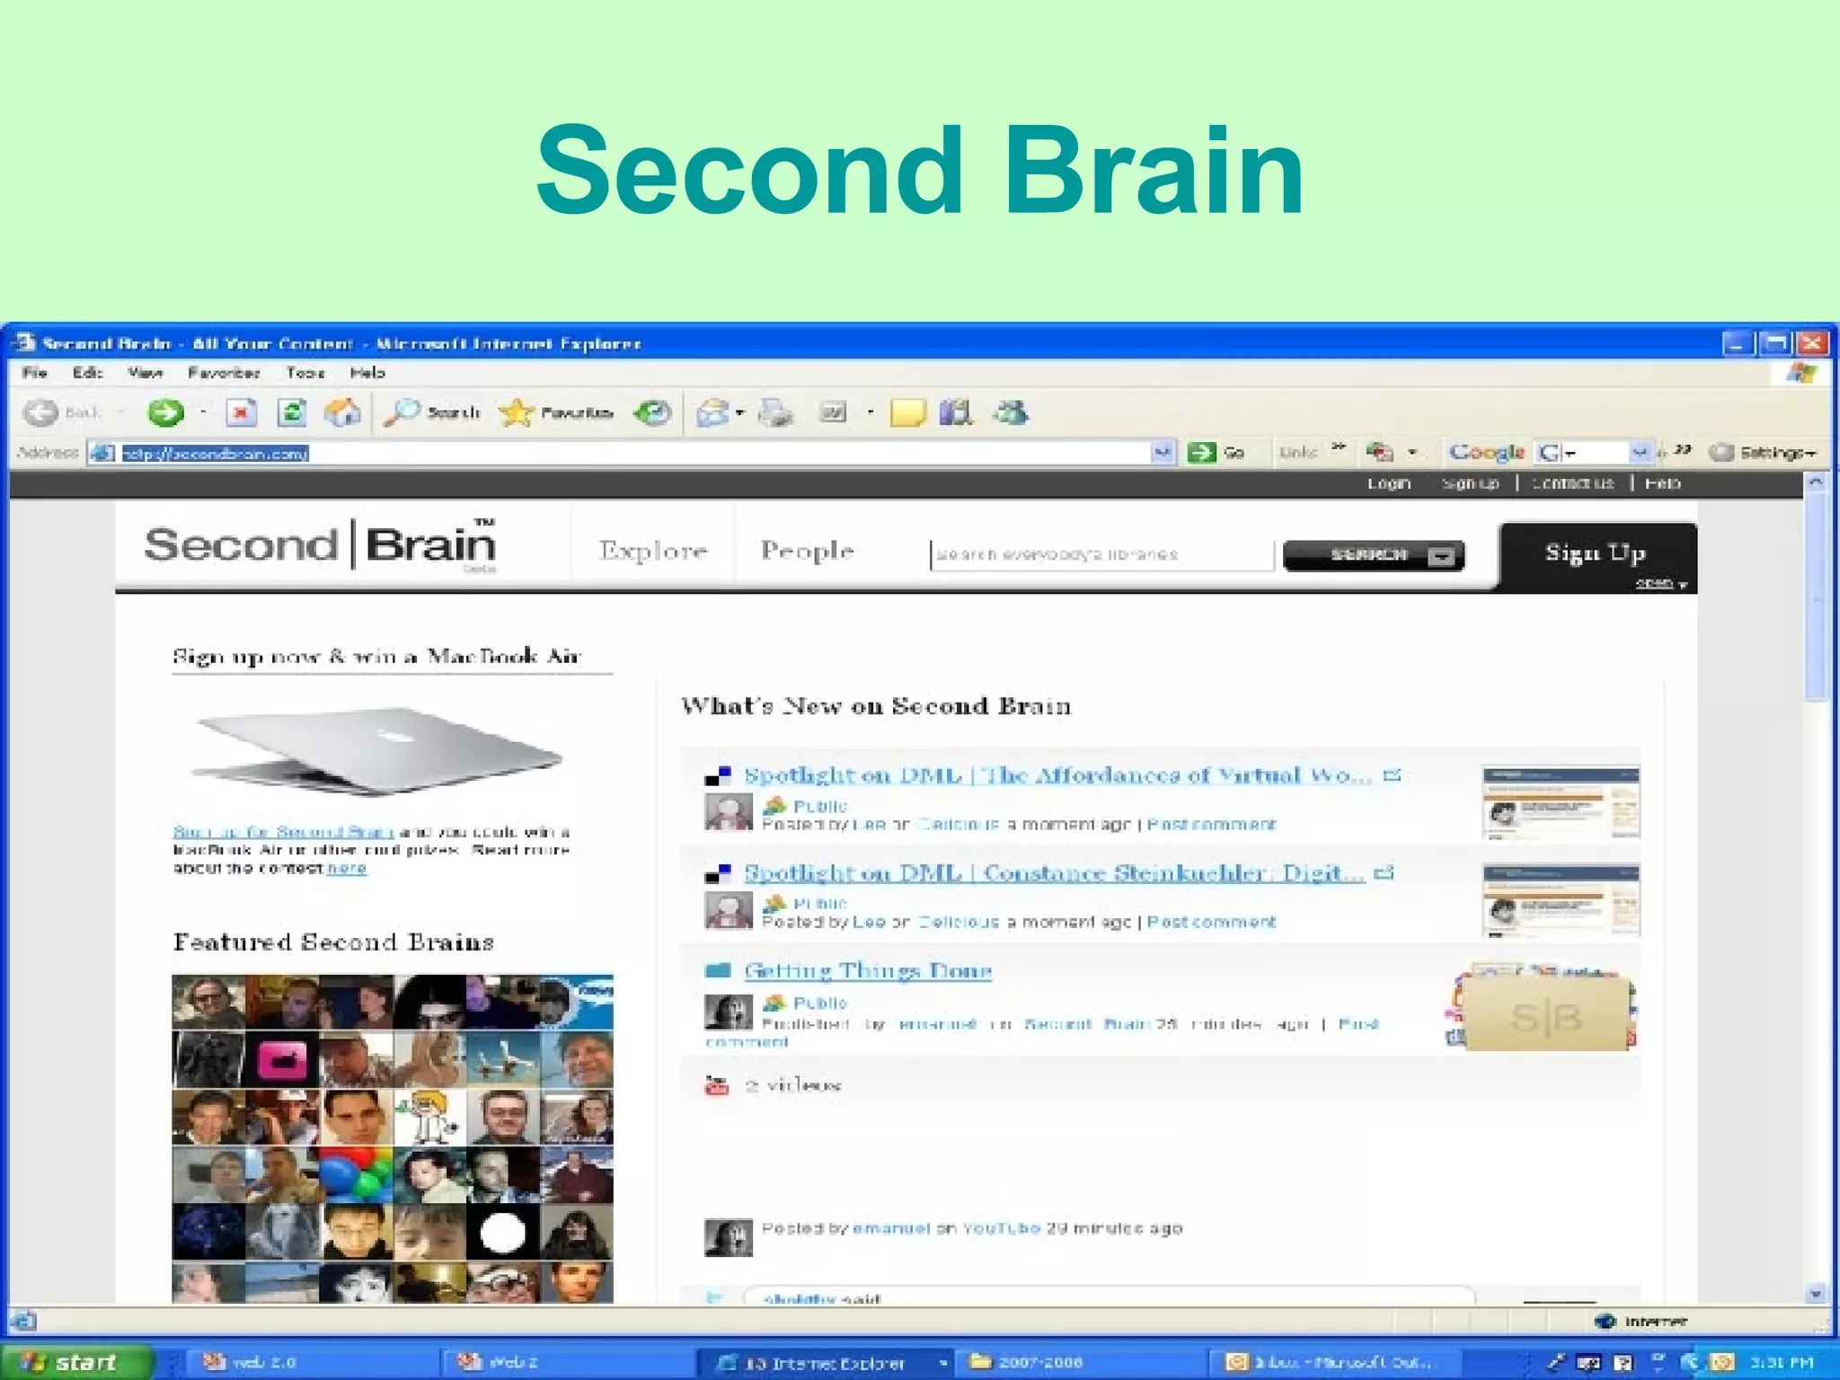This screenshot has width=1840, height=1380.
Task: Open the Search pane in toolbar
Action: pos(432,412)
